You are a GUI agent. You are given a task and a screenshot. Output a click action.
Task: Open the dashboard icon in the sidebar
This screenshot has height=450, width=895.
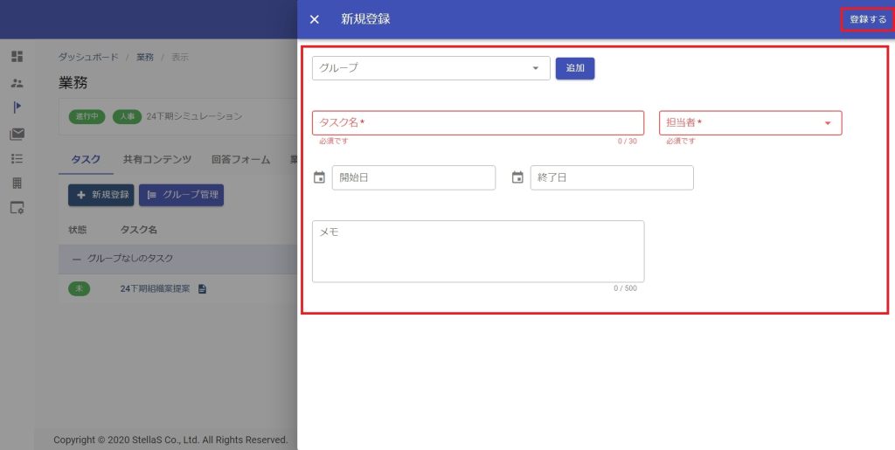(17, 57)
